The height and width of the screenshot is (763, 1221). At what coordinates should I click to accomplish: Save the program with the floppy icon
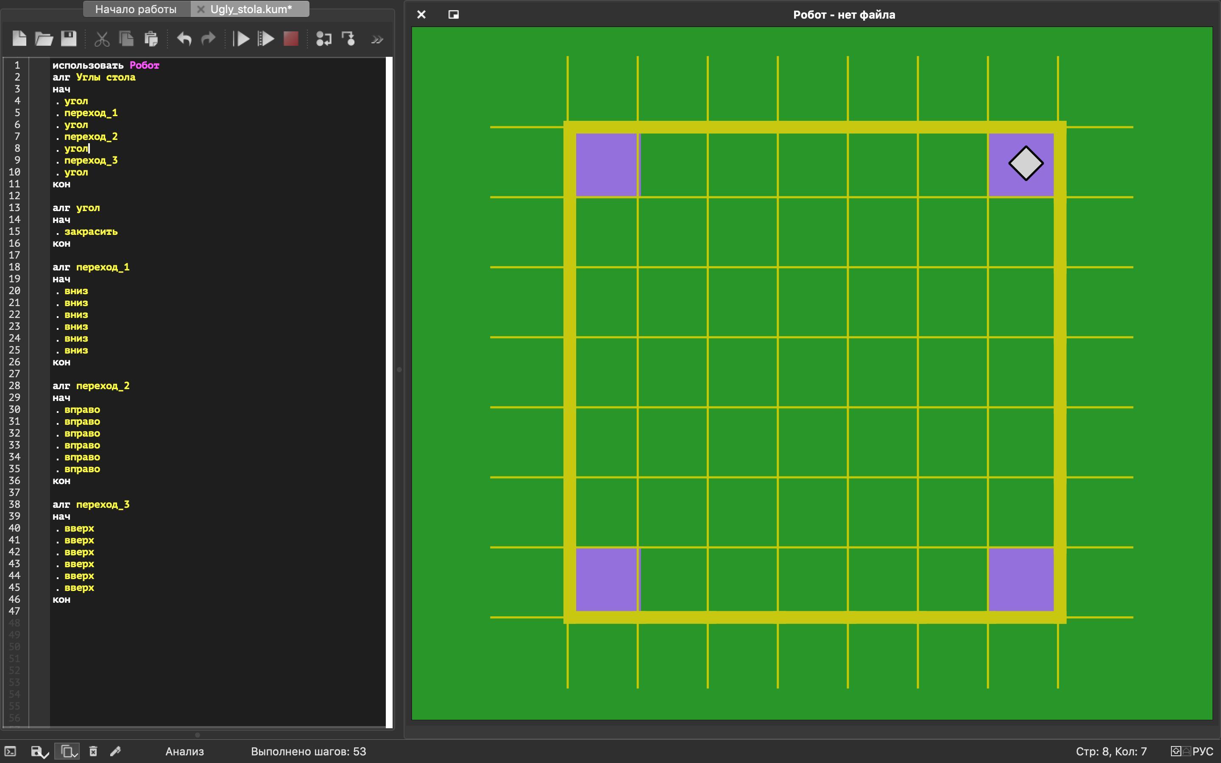[x=69, y=39]
